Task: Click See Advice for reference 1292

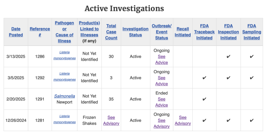Action: coord(161,81)
